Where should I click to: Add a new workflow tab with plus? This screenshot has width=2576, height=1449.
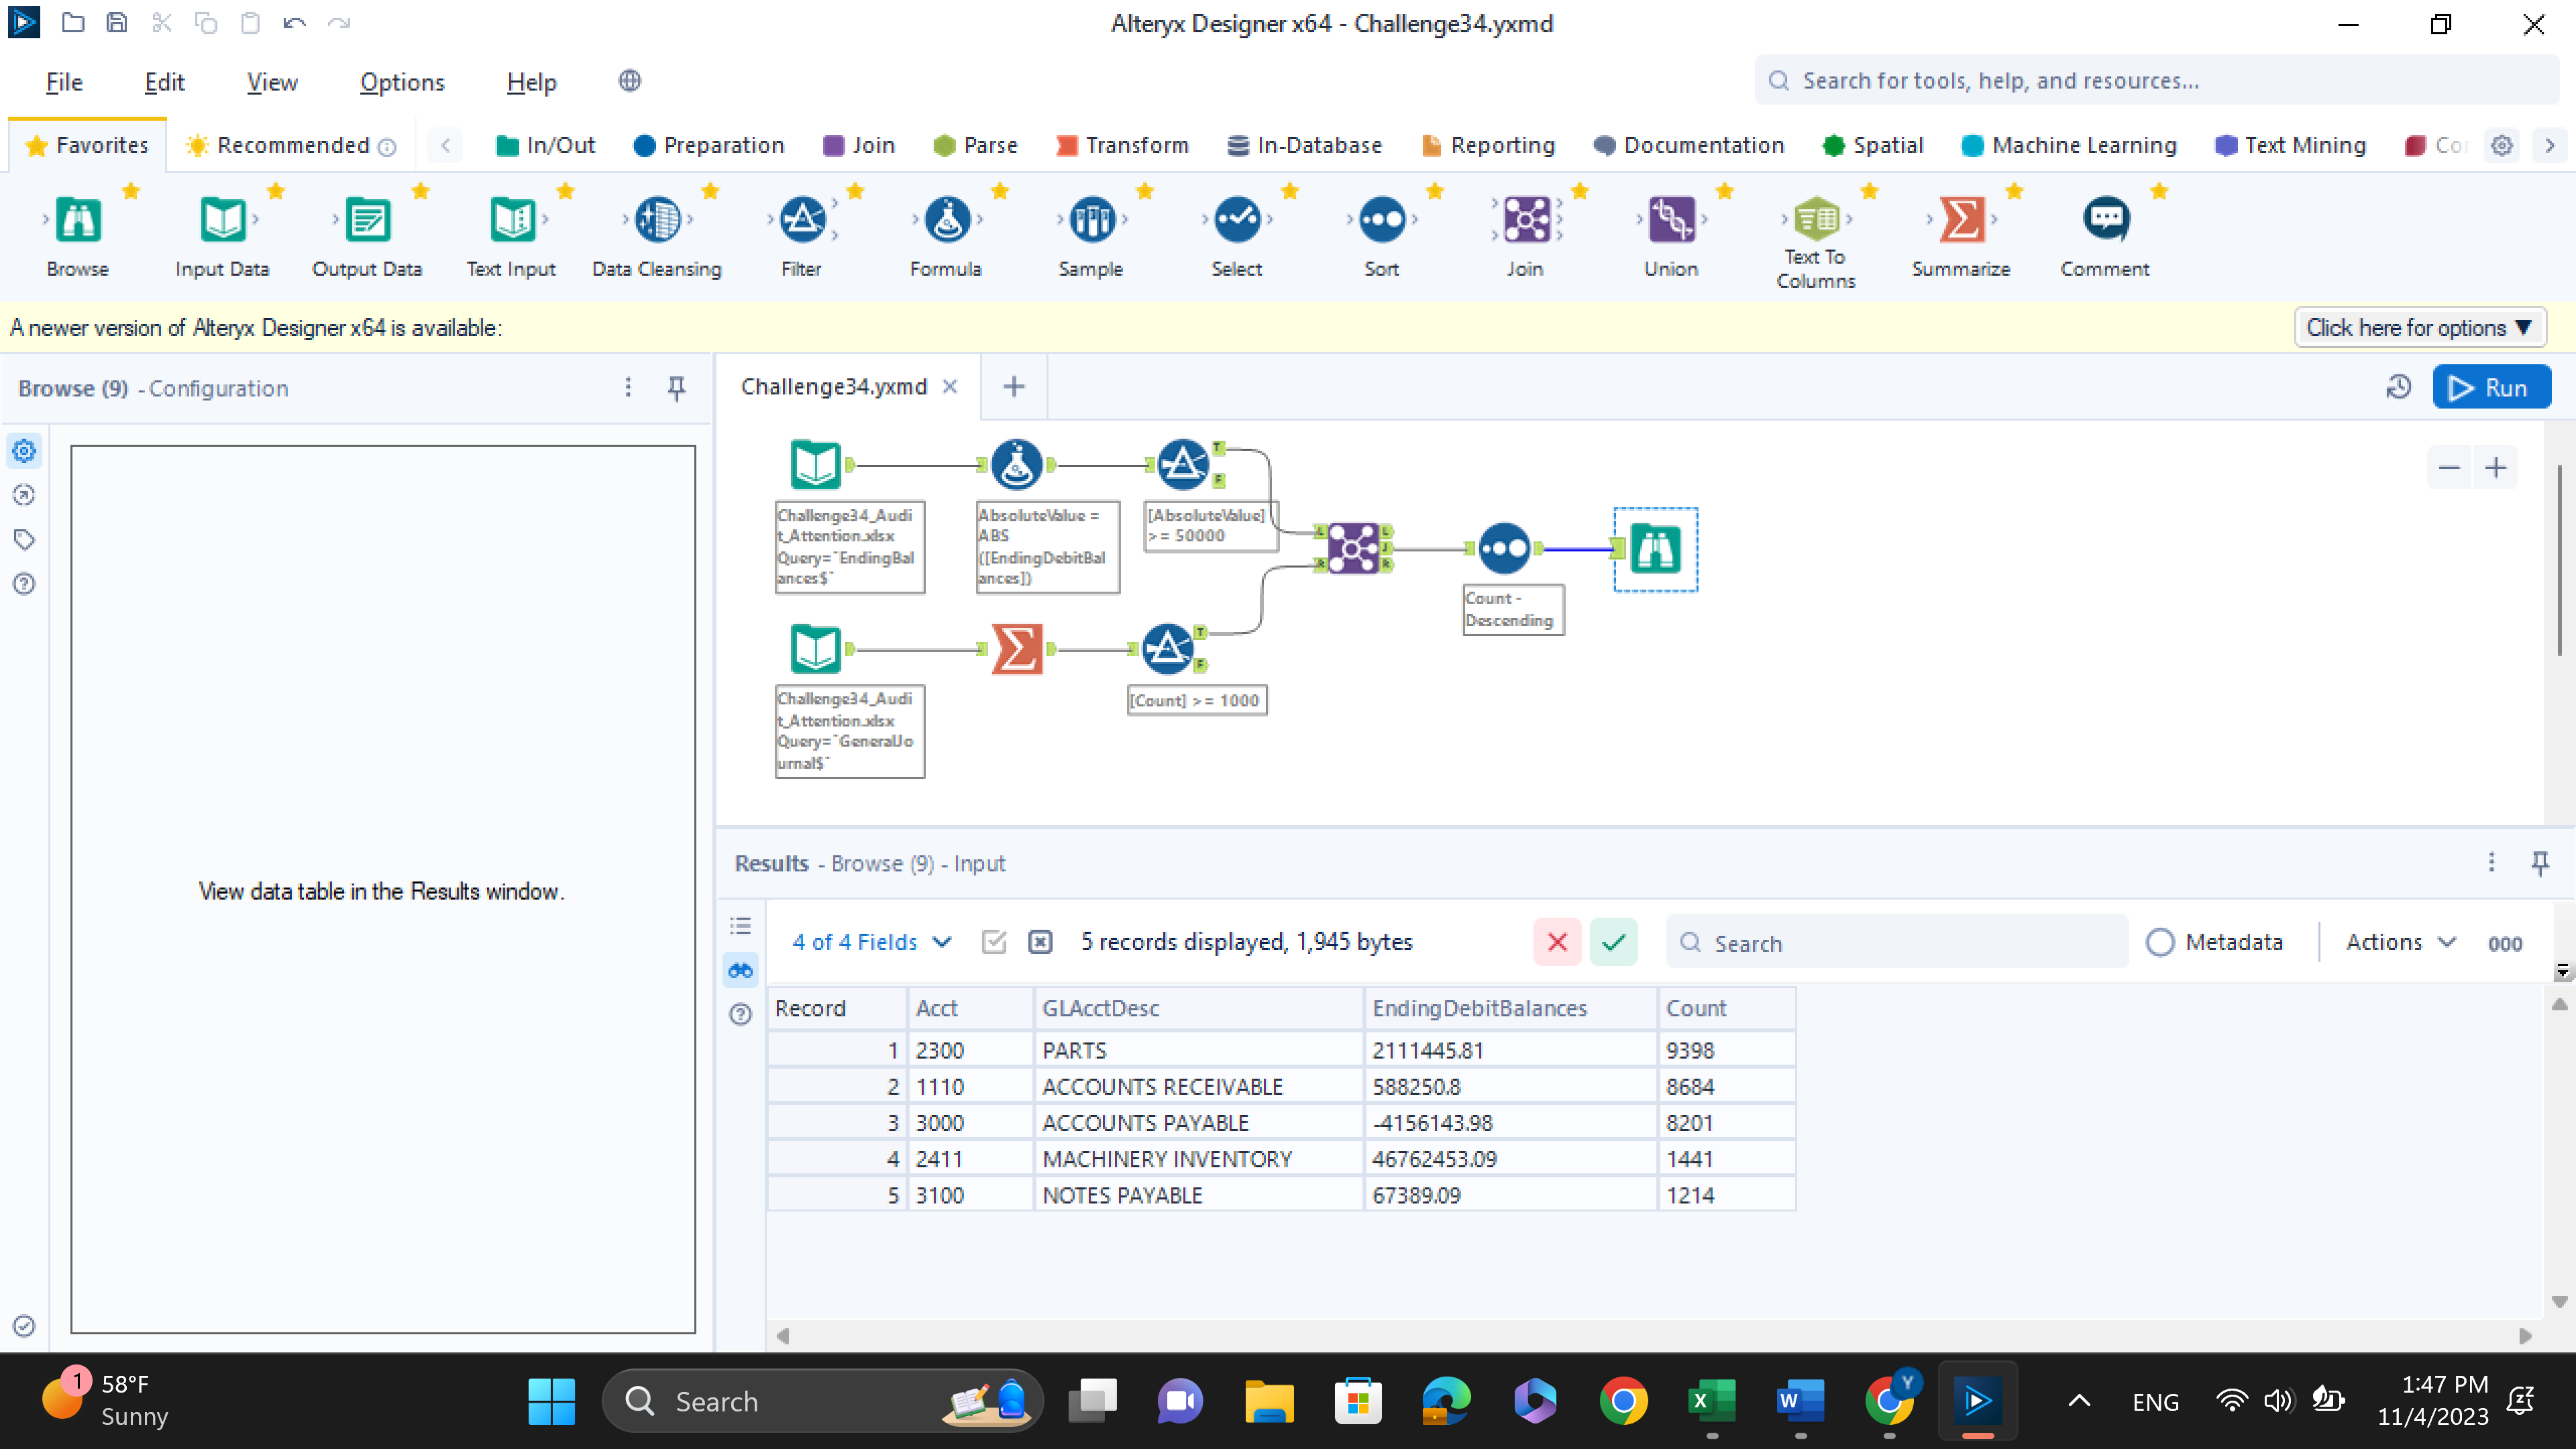(1014, 387)
